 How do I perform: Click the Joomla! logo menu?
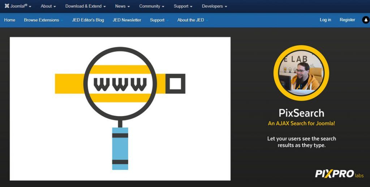coord(18,6)
